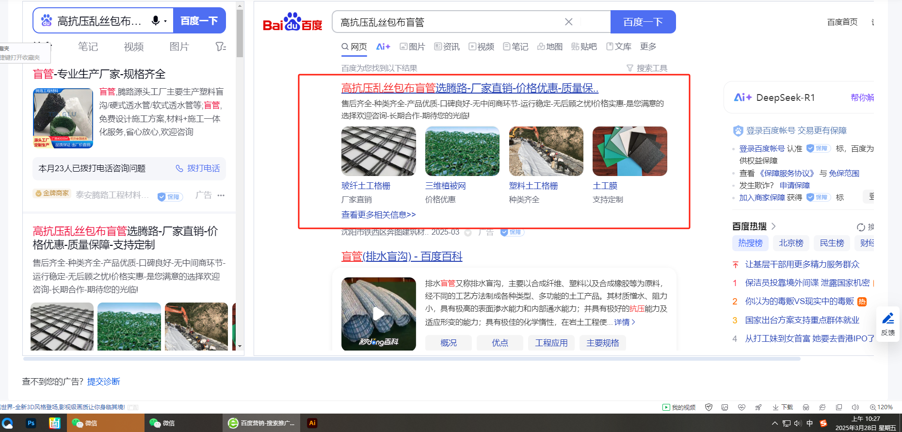Image resolution: width=902 pixels, height=432 pixels.
Task: Clear the Baidu search box text
Action: pos(569,22)
